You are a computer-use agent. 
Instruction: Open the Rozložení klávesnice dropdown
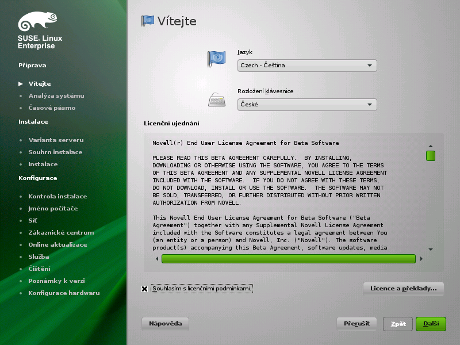(307, 105)
